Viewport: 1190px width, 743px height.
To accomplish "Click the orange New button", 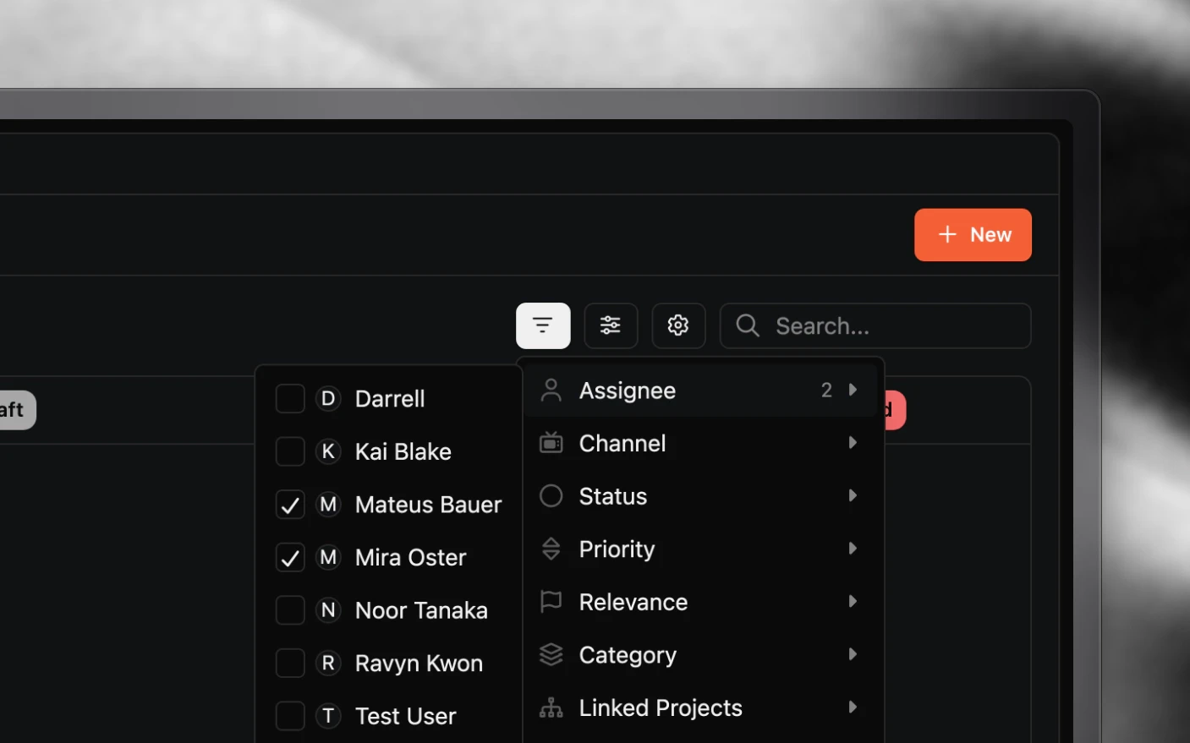I will click(x=973, y=235).
